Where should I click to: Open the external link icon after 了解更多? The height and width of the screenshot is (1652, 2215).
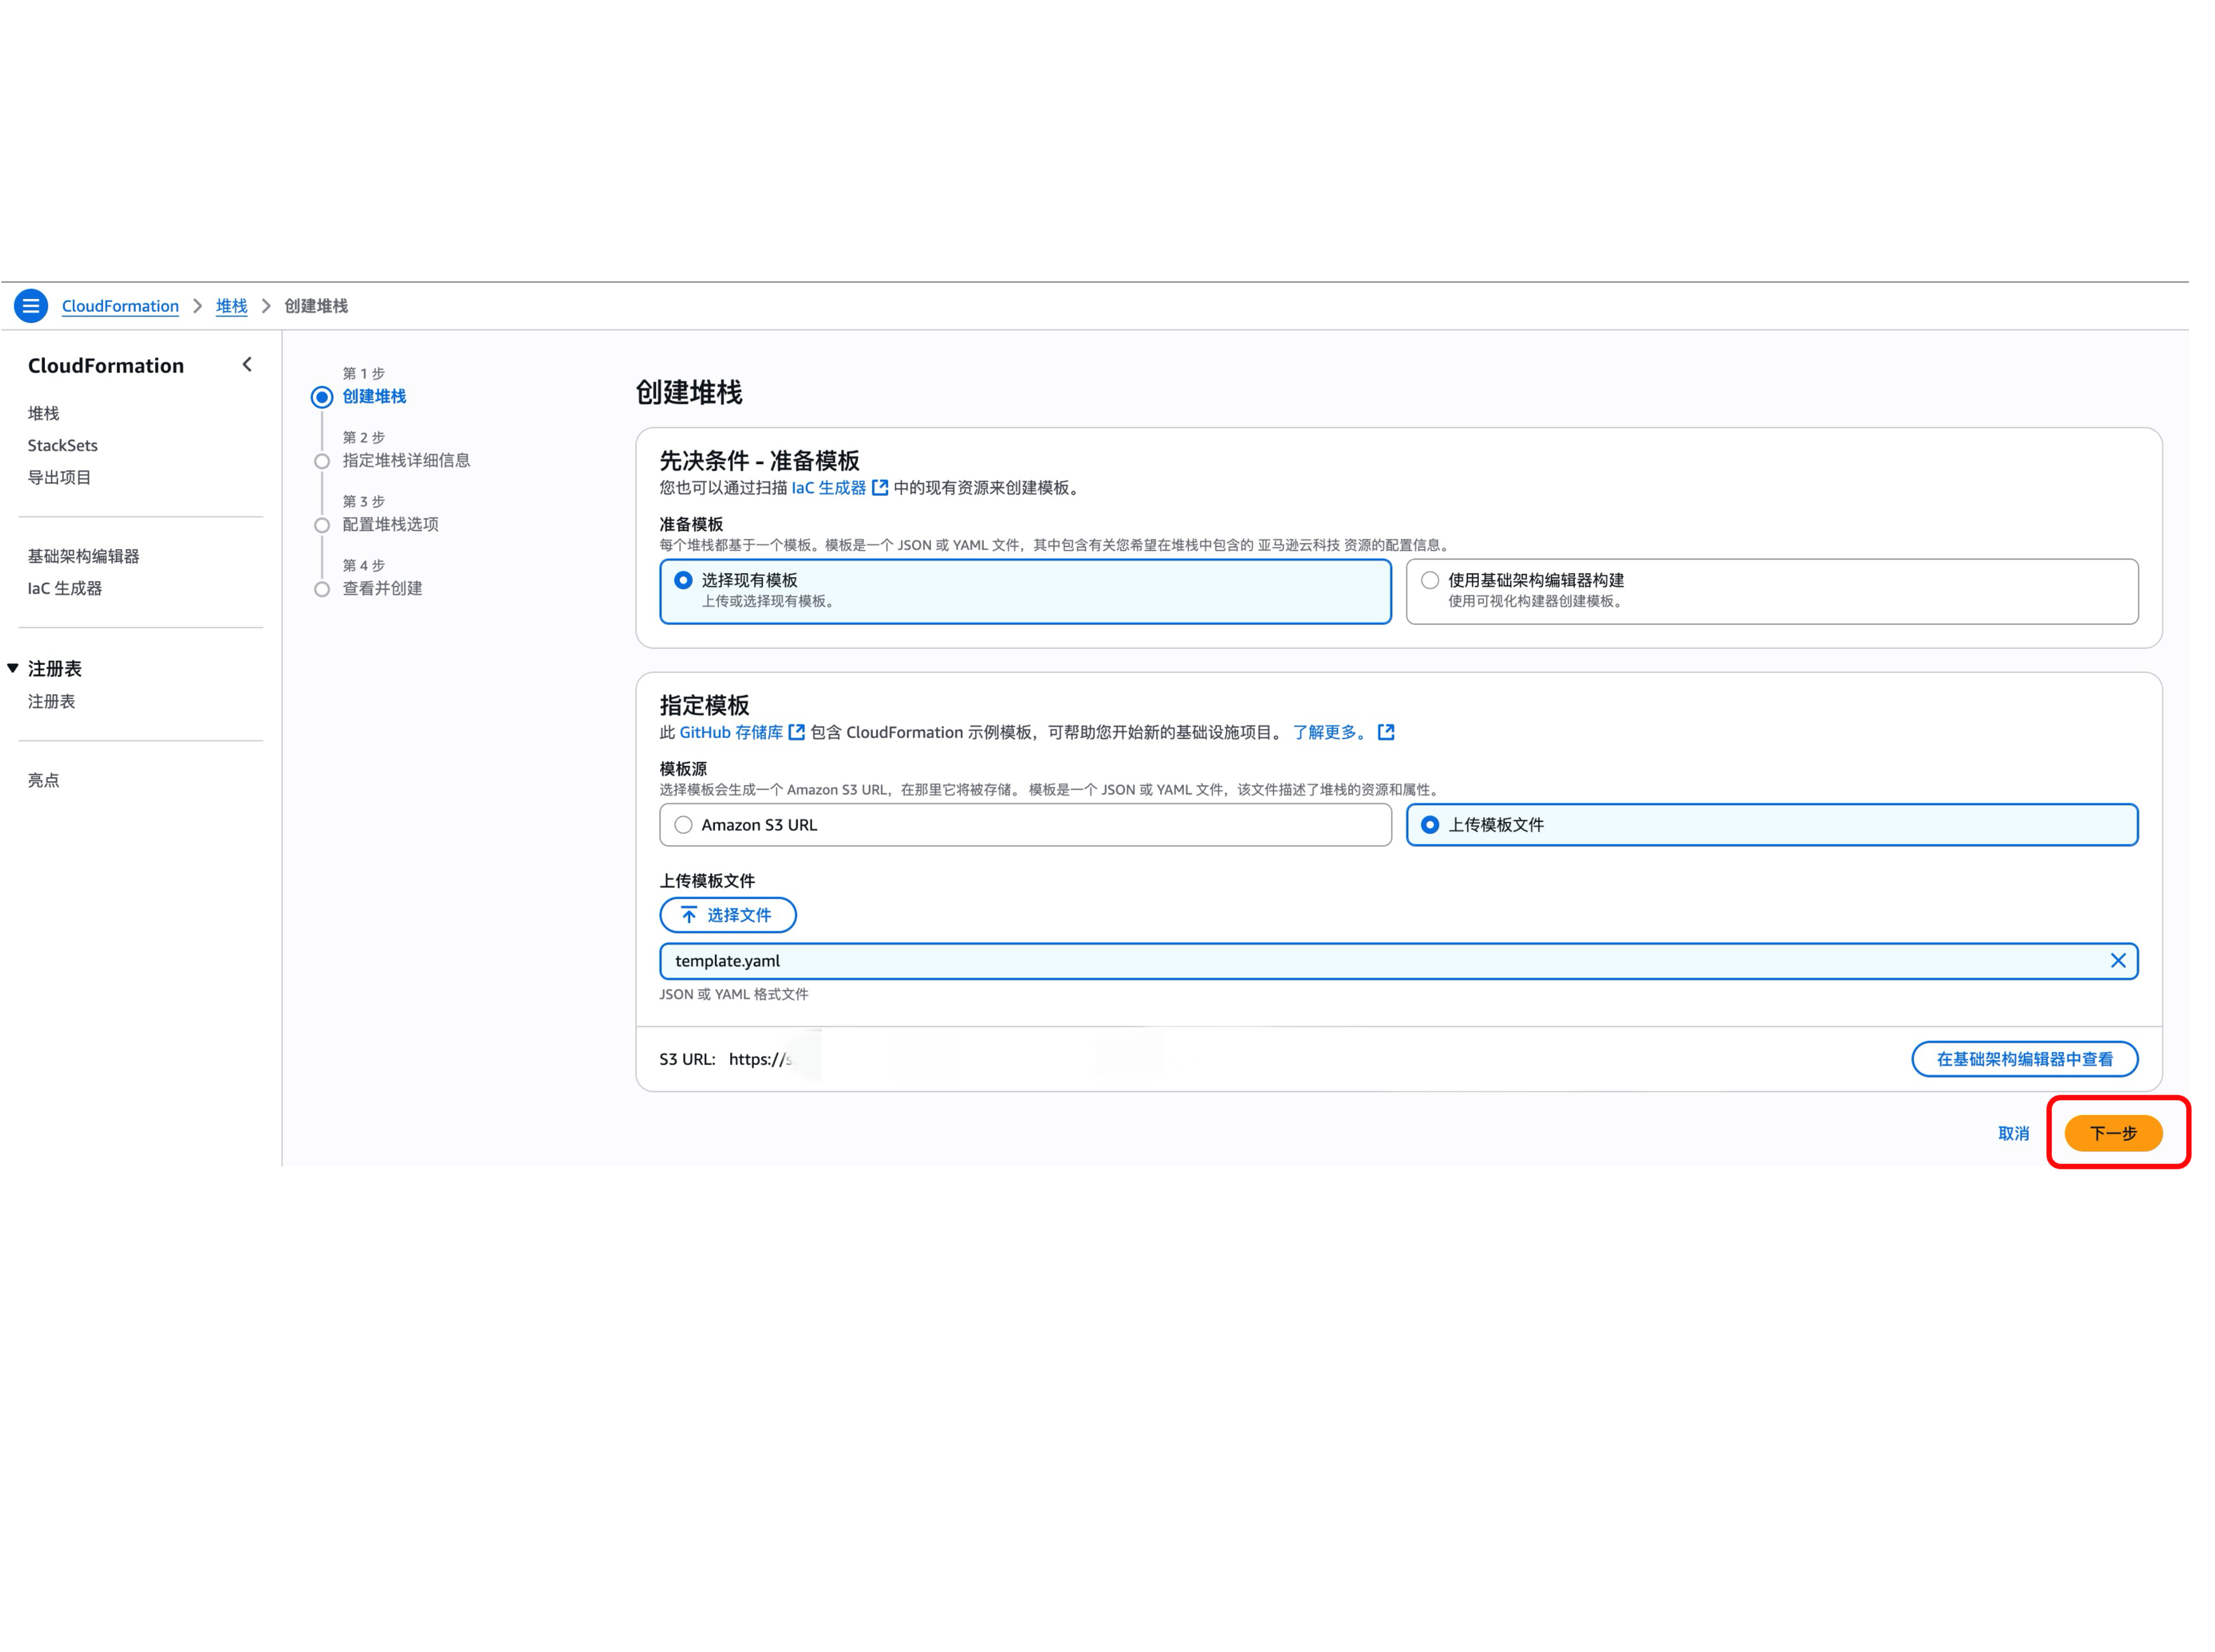click(1386, 733)
